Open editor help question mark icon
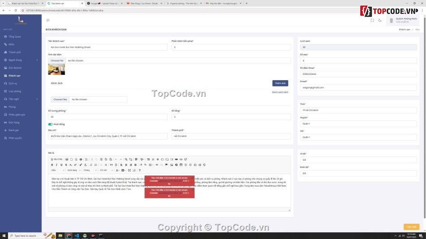Viewport: 426px width, 239px height. (139, 170)
